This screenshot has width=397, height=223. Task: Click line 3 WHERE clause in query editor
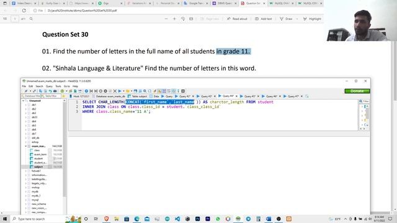[117, 111]
